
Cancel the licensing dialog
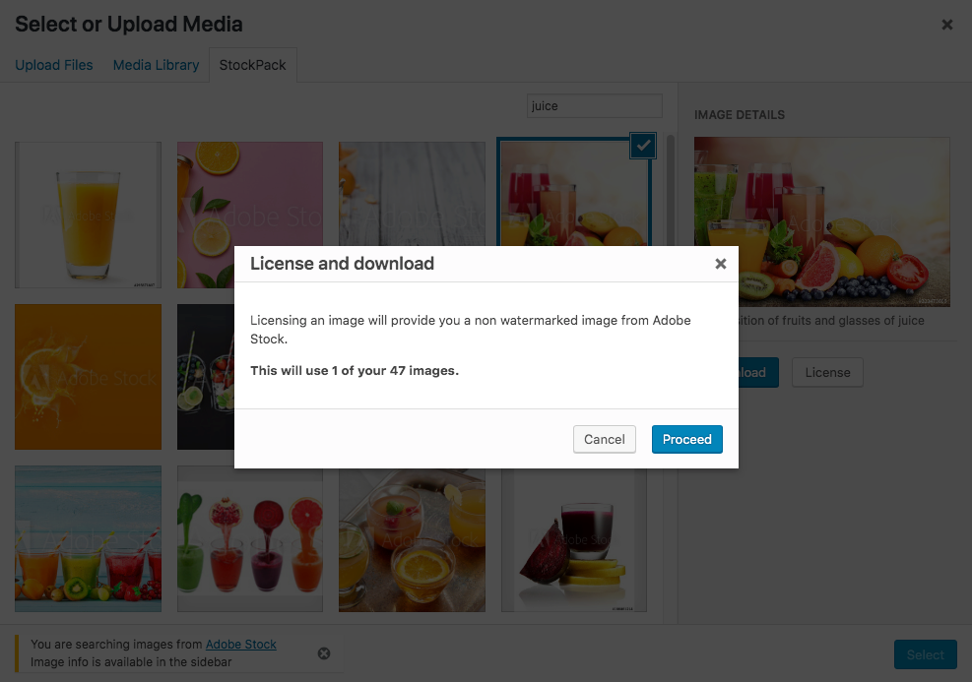click(x=604, y=439)
